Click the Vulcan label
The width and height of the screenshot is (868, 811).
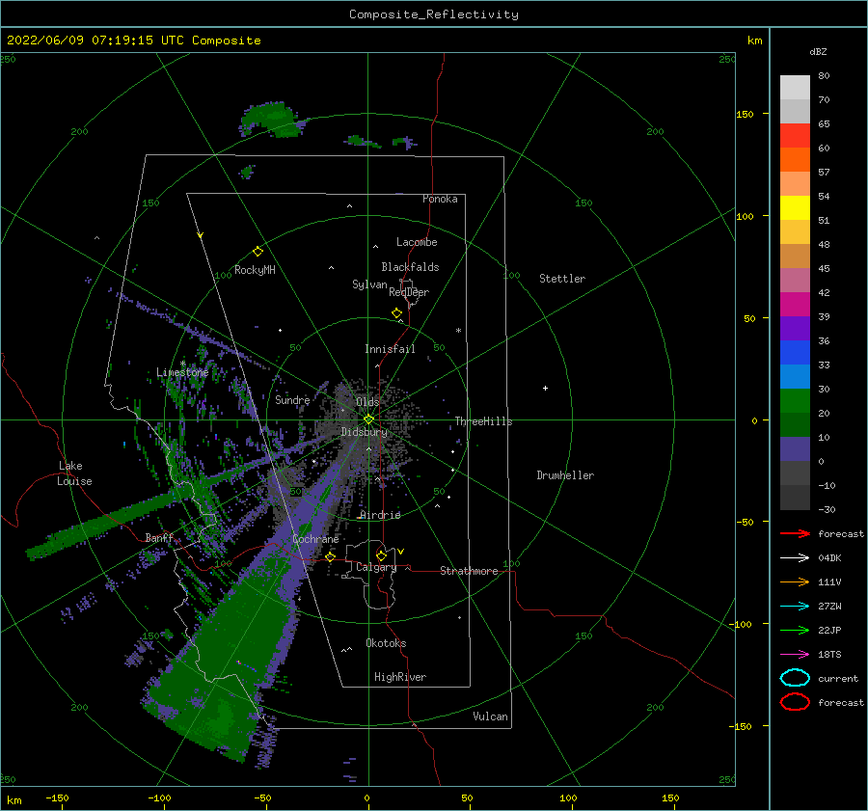coord(490,716)
